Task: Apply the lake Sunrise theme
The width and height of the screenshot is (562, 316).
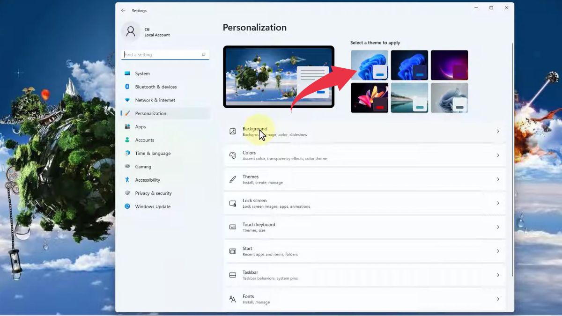Action: click(409, 97)
